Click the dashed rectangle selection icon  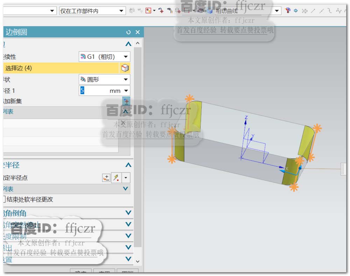pyautogui.click(x=187, y=11)
